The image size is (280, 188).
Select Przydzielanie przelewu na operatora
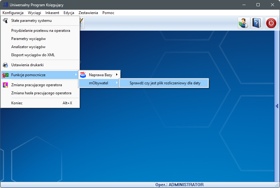[x=40, y=31]
